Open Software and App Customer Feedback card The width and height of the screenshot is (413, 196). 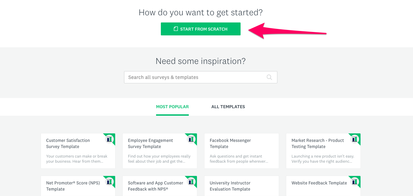click(x=160, y=186)
